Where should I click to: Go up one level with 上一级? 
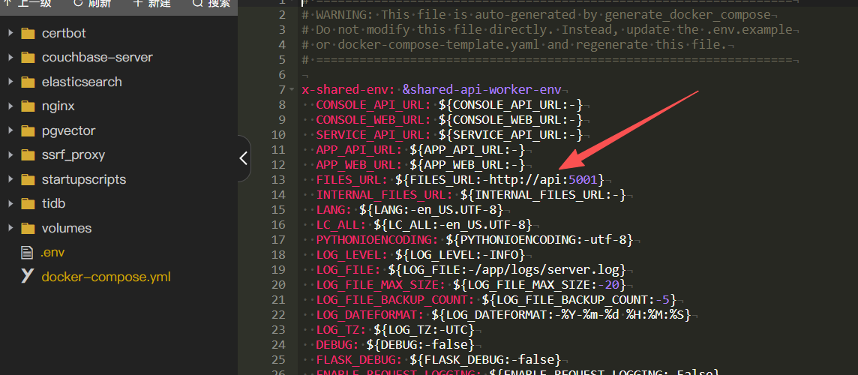(x=27, y=4)
